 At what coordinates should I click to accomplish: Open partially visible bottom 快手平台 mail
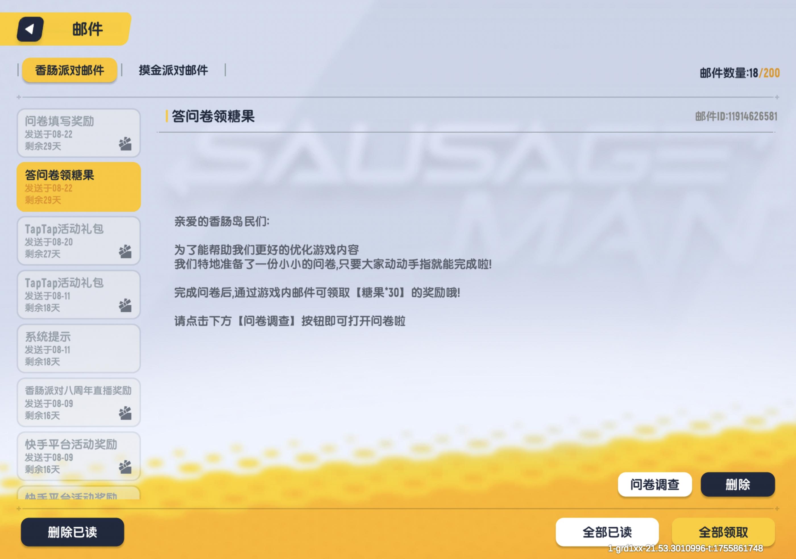pos(79,493)
